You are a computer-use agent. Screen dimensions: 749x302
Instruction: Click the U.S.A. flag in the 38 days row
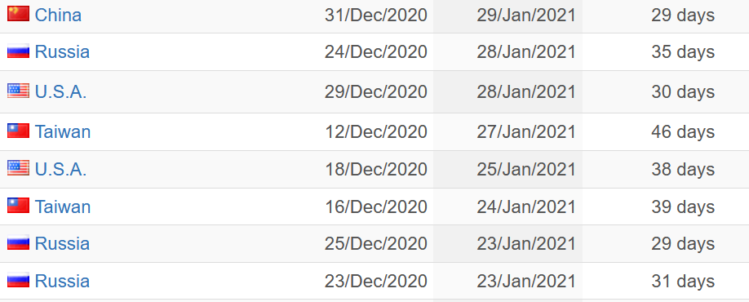[x=18, y=168]
